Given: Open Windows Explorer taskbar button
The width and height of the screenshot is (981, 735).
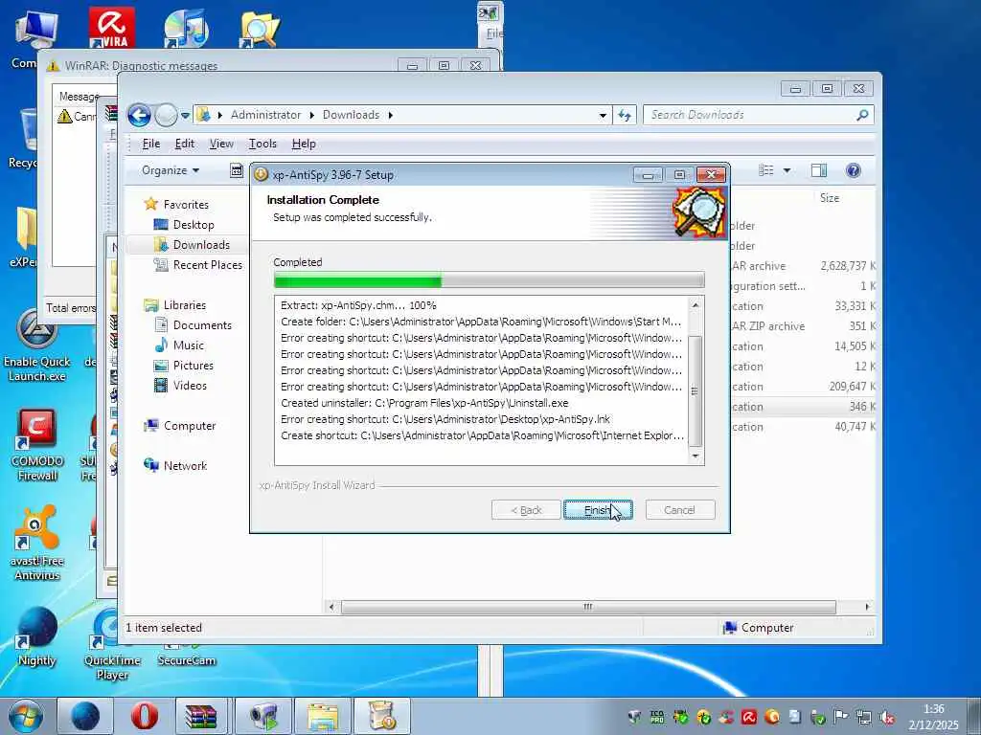Looking at the screenshot, I should 323,716.
